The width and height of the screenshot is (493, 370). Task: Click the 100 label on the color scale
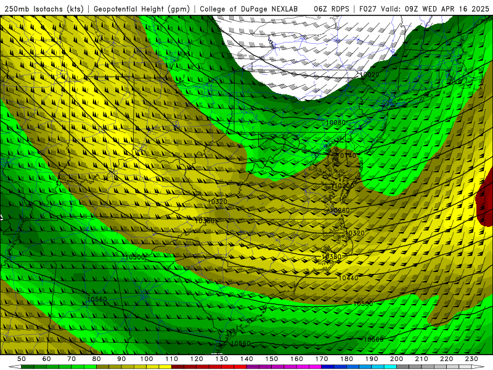click(147, 359)
